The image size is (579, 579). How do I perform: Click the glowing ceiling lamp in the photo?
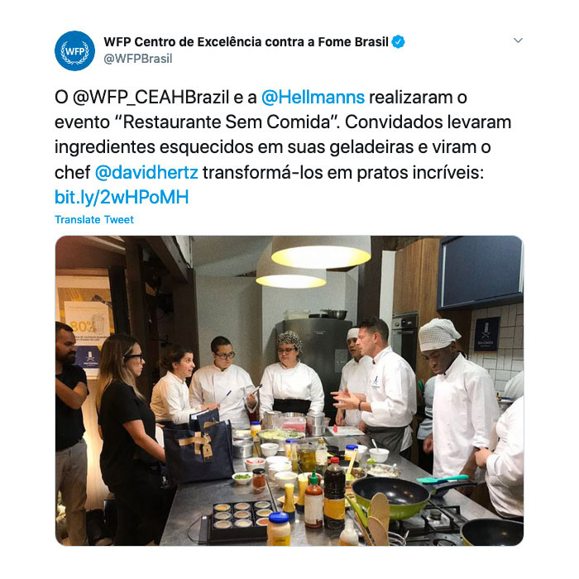[x=321, y=251]
